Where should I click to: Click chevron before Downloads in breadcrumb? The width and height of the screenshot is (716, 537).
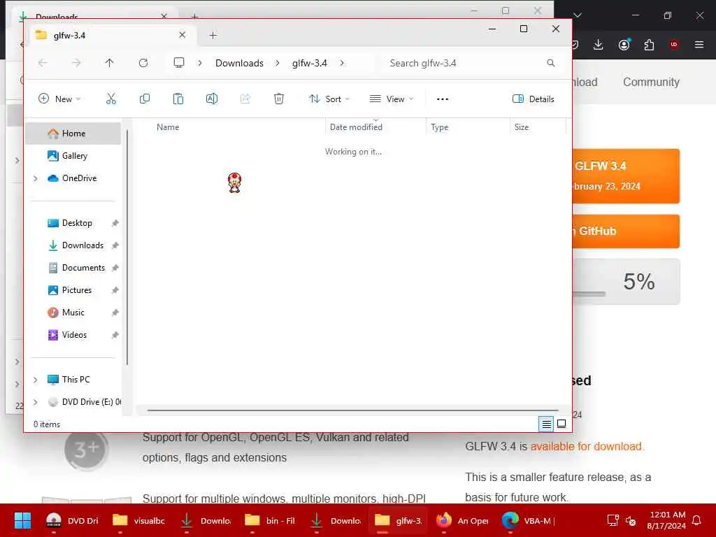[x=200, y=63]
